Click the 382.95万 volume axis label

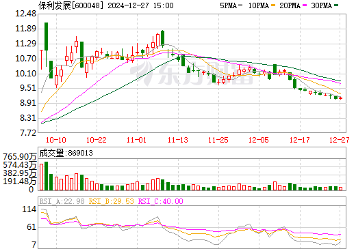point(20,173)
